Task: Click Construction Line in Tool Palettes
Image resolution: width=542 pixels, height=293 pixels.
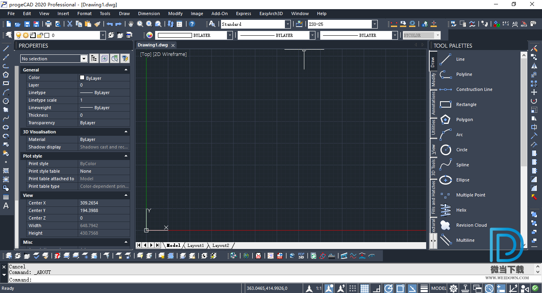Action: click(x=474, y=89)
